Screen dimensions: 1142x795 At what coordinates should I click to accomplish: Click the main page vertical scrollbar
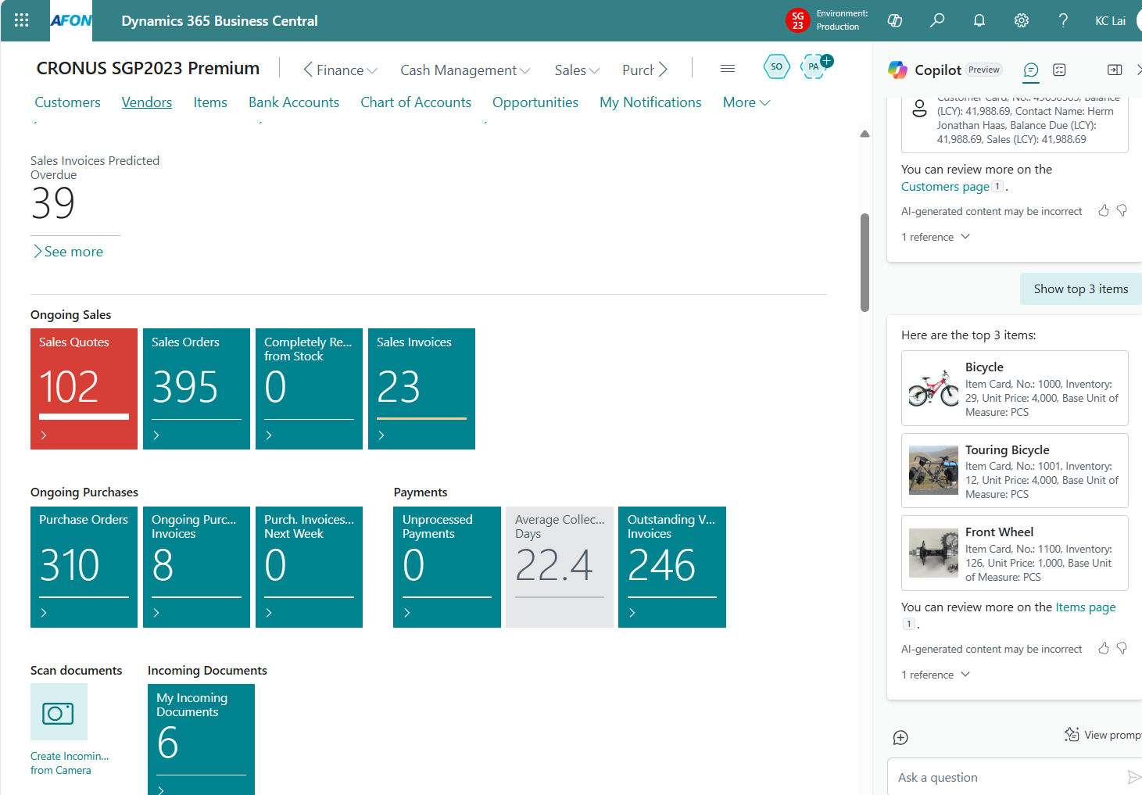(865, 262)
